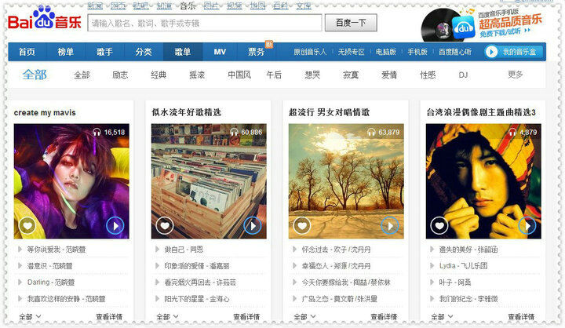Open 我的音乐盒 music box player
Screen dimensions: 565x328
pos(512,52)
